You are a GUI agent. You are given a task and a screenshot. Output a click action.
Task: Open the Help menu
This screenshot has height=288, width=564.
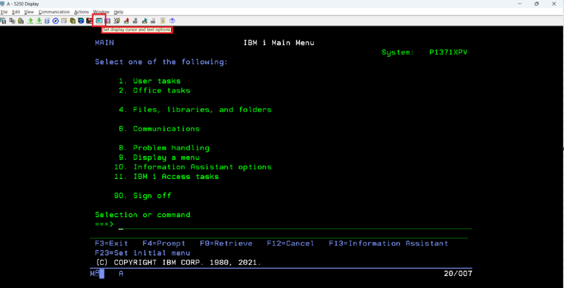(118, 12)
